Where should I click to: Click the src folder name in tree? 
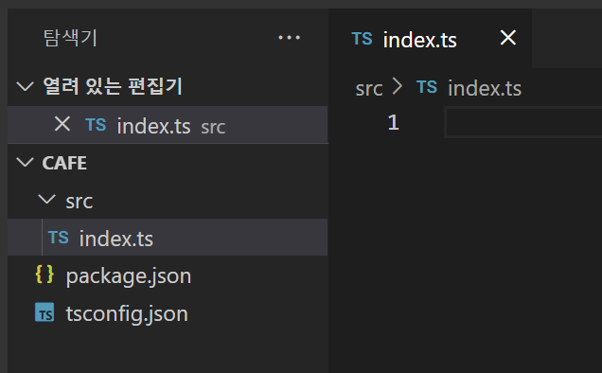[x=80, y=201]
